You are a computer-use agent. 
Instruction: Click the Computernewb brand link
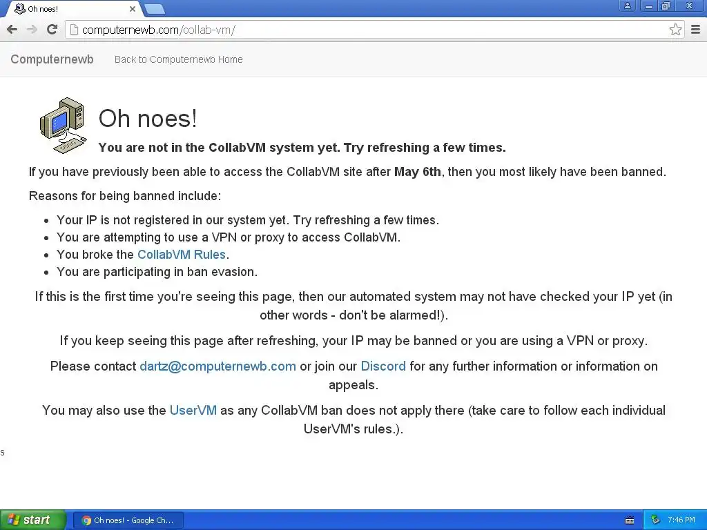tap(52, 59)
